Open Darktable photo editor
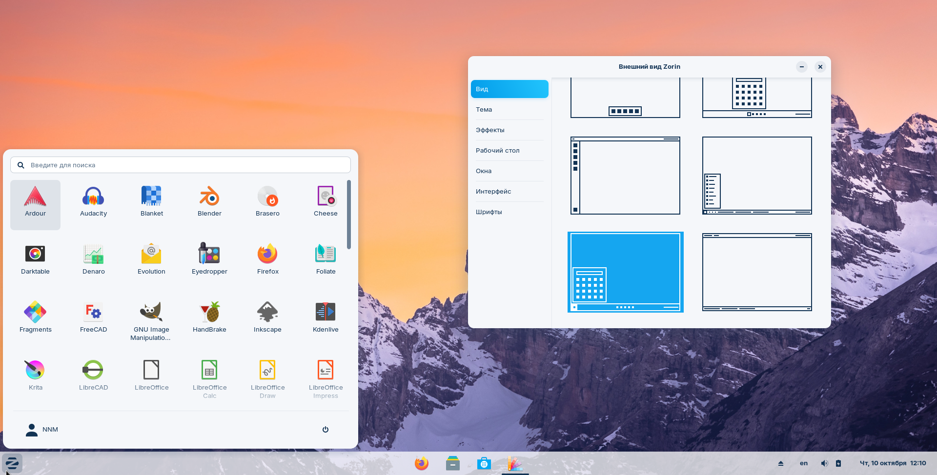937x475 pixels. [35, 263]
